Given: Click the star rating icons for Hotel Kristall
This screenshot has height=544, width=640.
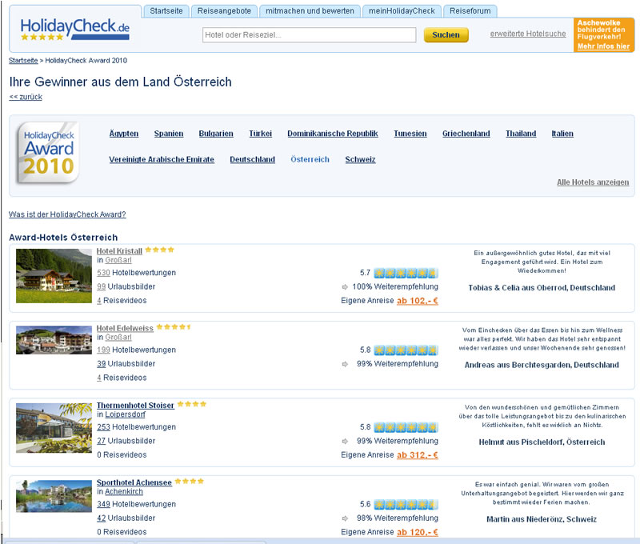Looking at the screenshot, I should point(159,250).
